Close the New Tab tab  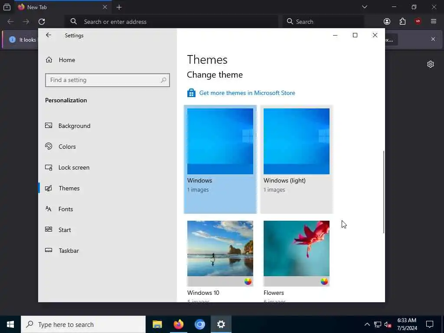point(105,7)
